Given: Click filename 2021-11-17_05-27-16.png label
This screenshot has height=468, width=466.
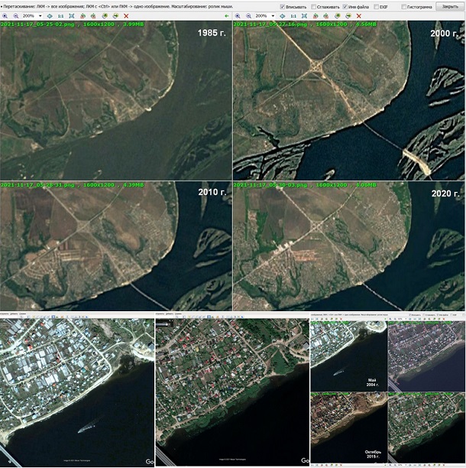Looking at the screenshot, I should pyautogui.click(x=270, y=24).
